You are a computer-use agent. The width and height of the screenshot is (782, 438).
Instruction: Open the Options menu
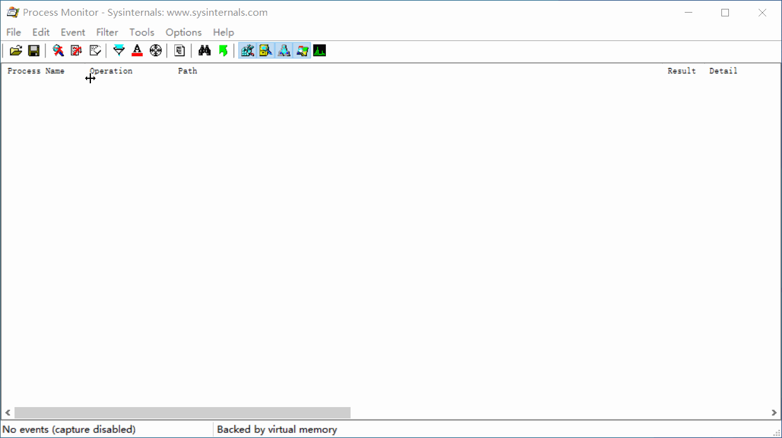click(x=183, y=32)
